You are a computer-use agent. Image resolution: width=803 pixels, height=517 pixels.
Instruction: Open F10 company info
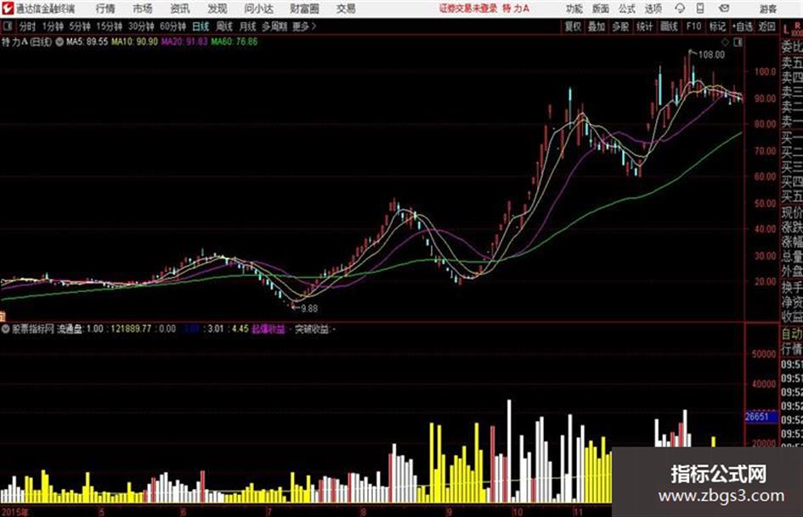pos(693,26)
